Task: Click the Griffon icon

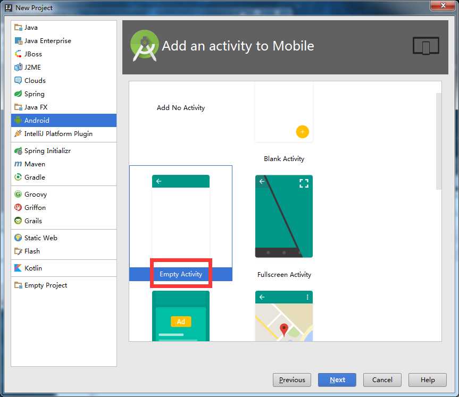Action: (18, 207)
